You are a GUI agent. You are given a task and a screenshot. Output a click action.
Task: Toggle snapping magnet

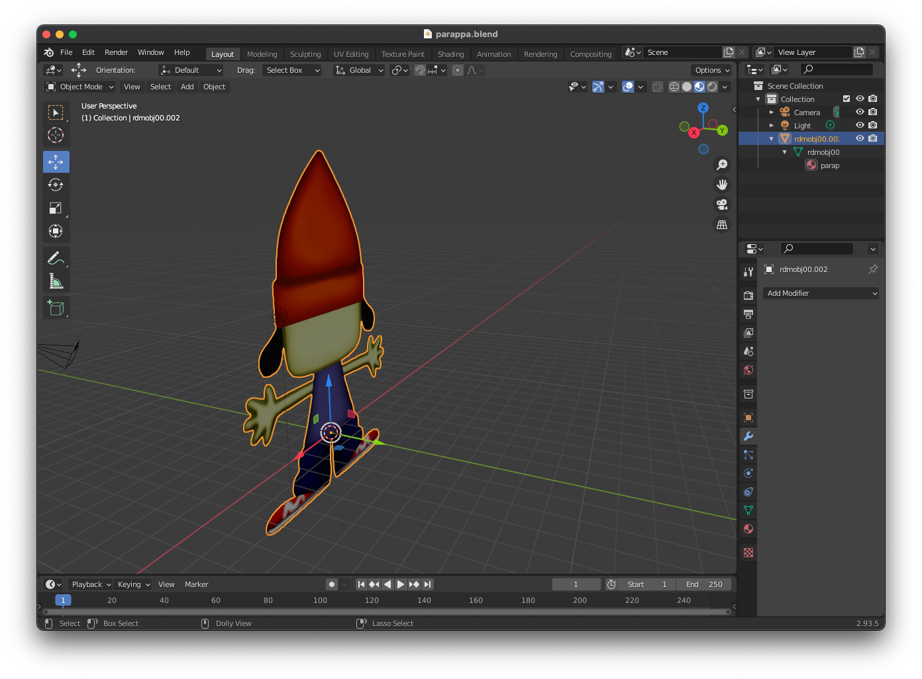(x=420, y=70)
